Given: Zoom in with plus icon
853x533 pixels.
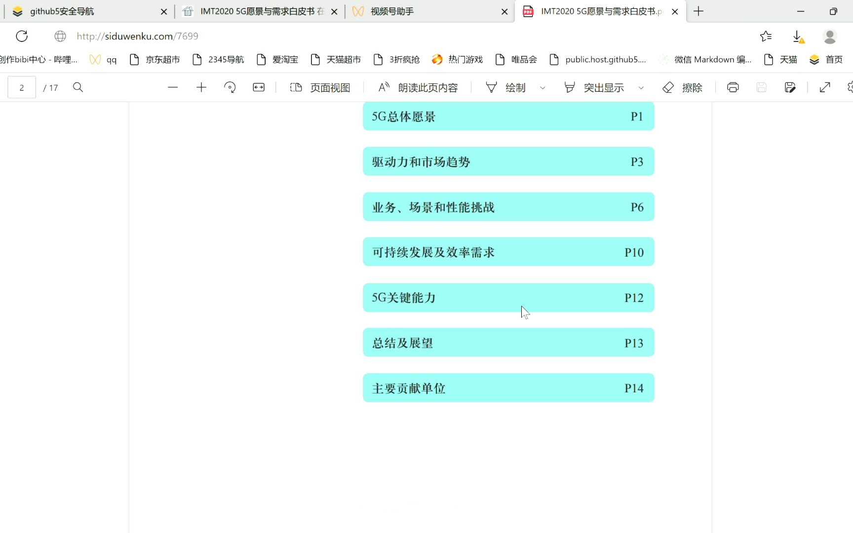Looking at the screenshot, I should pos(201,87).
